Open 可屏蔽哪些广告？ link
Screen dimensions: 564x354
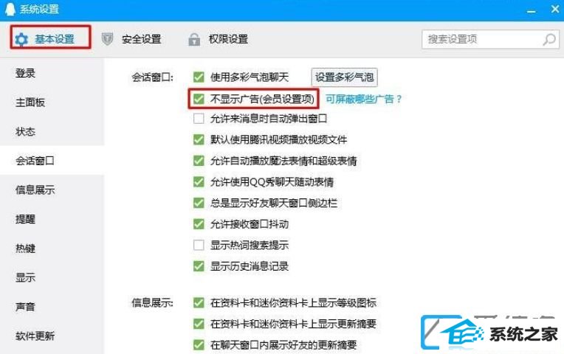364,99
